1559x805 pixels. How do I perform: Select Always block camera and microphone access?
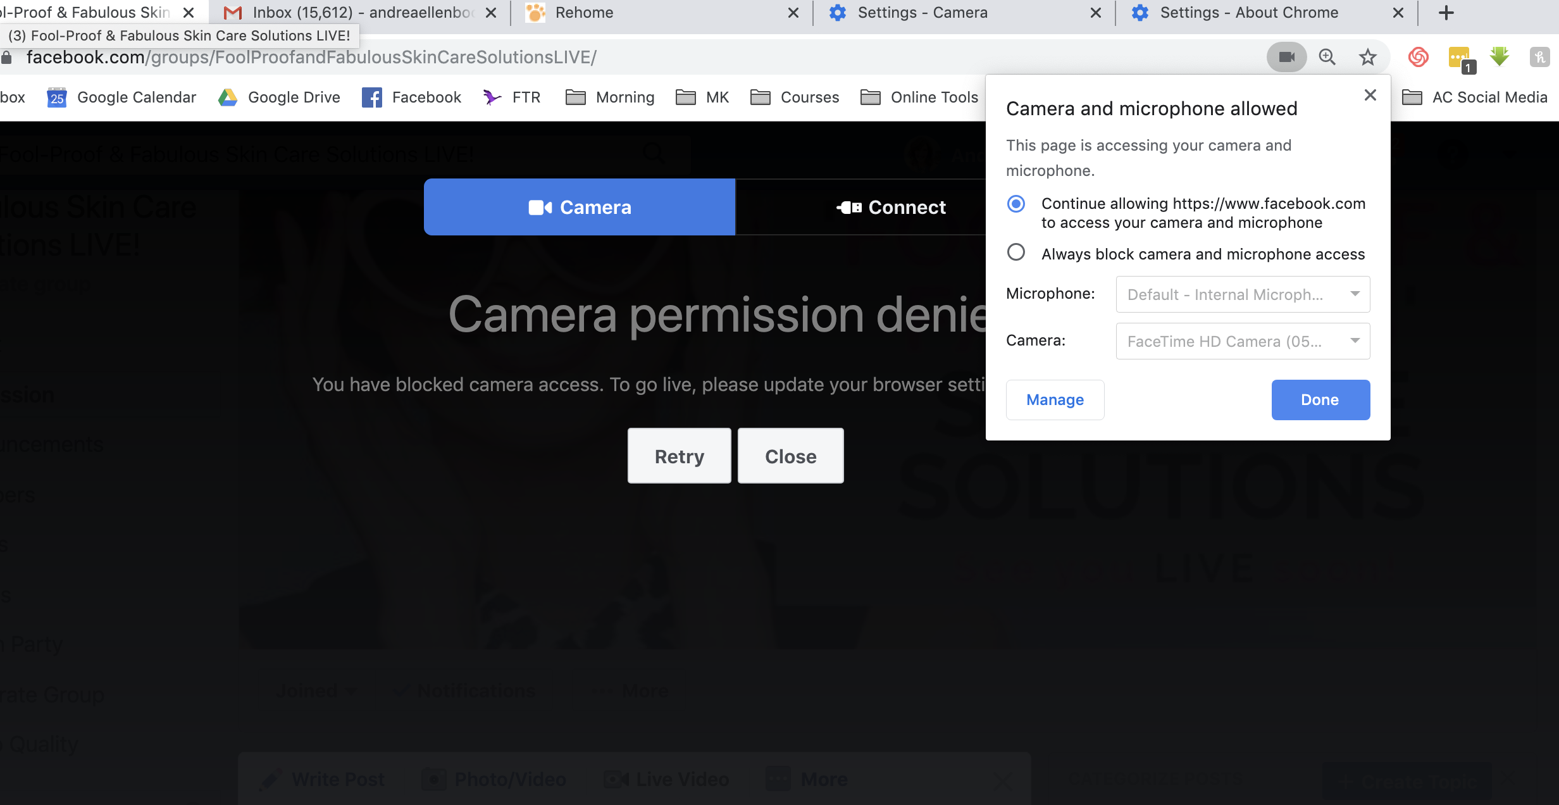pos(1016,253)
